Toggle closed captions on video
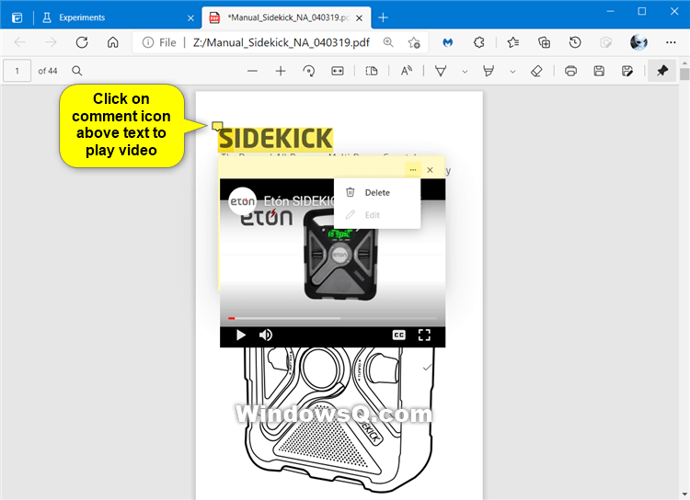 click(398, 335)
